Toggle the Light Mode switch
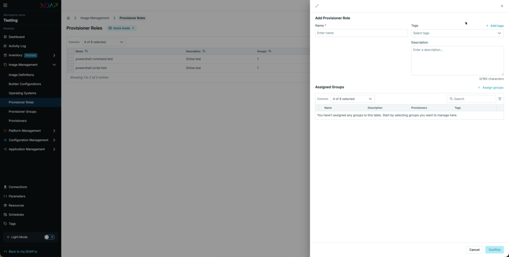Viewport: 509px width, 257px height. pyautogui.click(x=49, y=237)
